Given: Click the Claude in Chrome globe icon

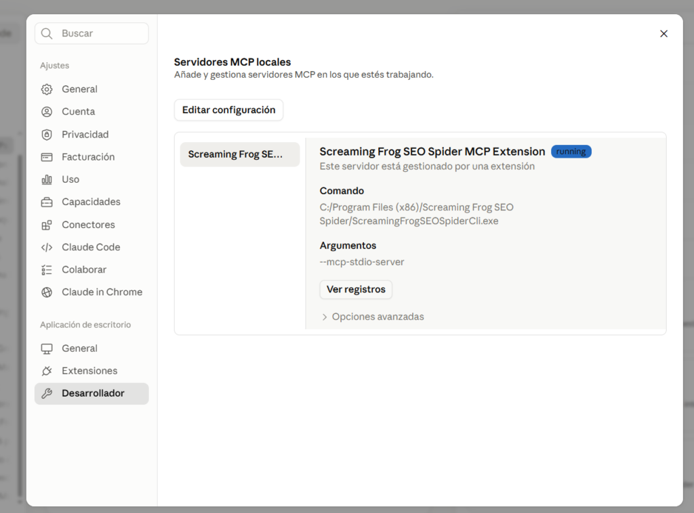Looking at the screenshot, I should point(47,292).
